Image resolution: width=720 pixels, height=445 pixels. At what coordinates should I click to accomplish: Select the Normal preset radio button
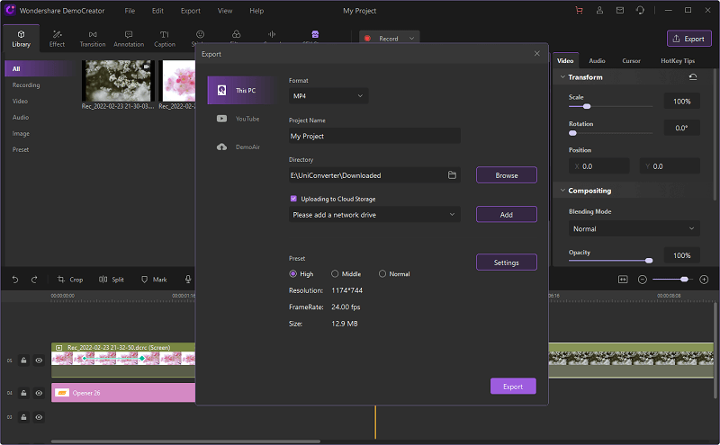point(382,274)
